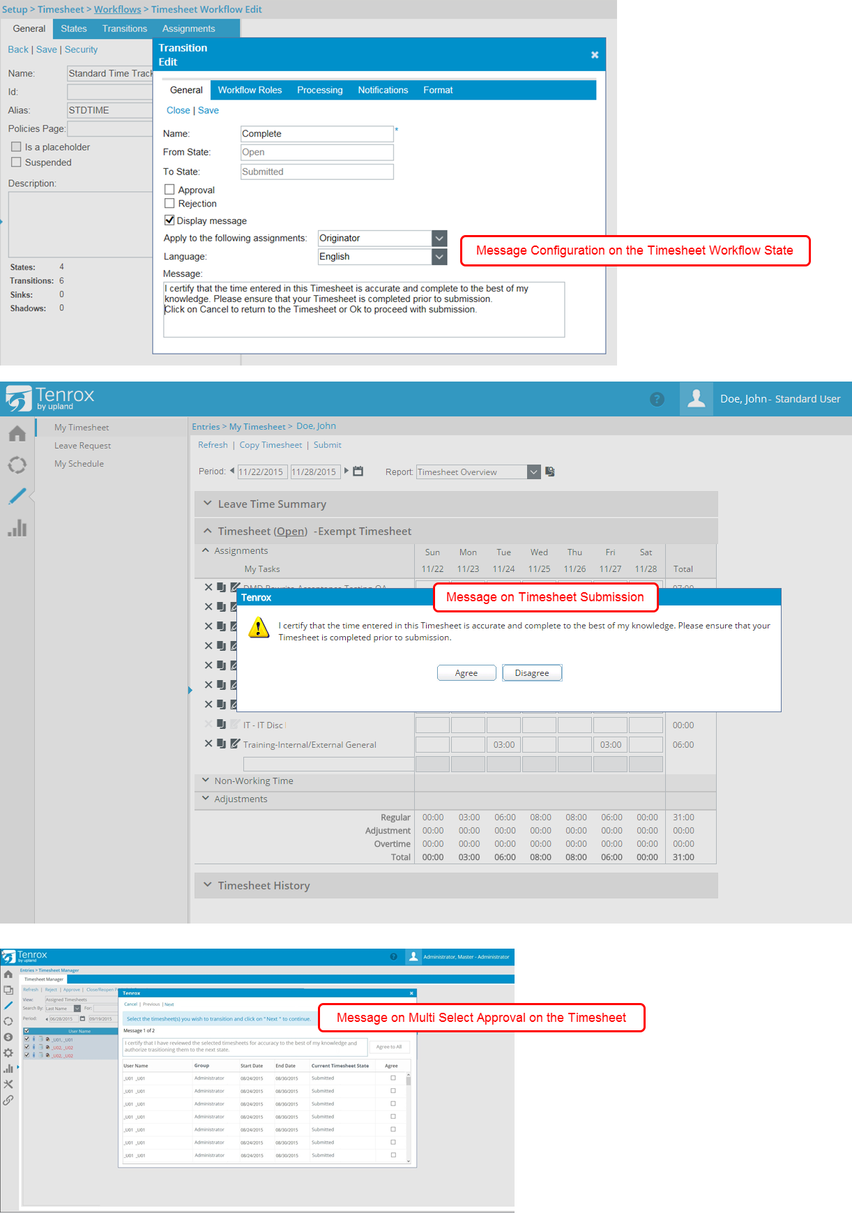Viewport: 852px width, 1213px height.
Task: Switch to the Transitions tab in workflow edit
Action: 125,29
